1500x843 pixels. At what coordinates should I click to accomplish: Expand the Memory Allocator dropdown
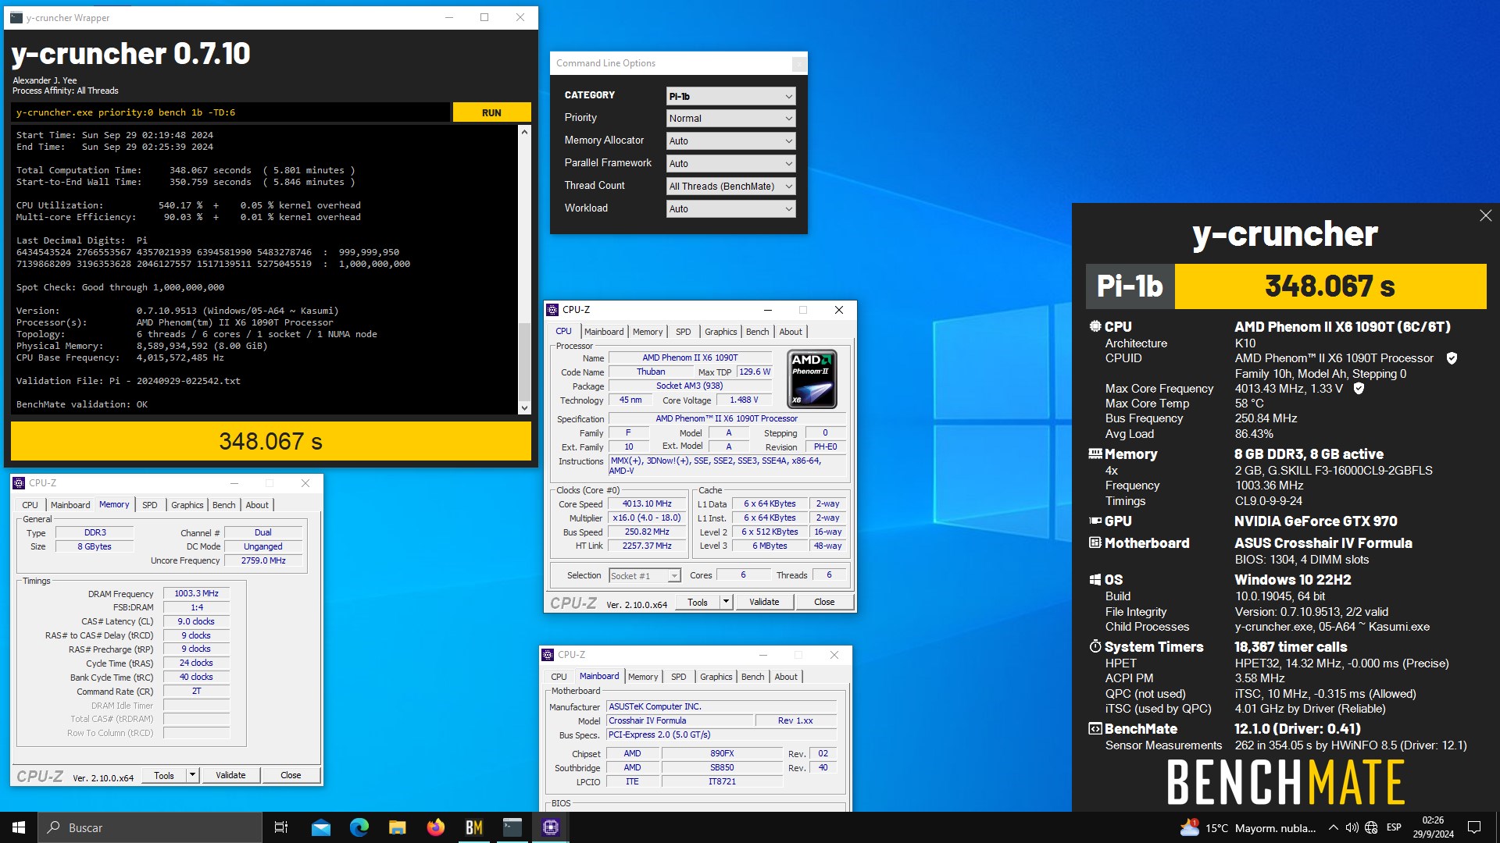coord(730,141)
